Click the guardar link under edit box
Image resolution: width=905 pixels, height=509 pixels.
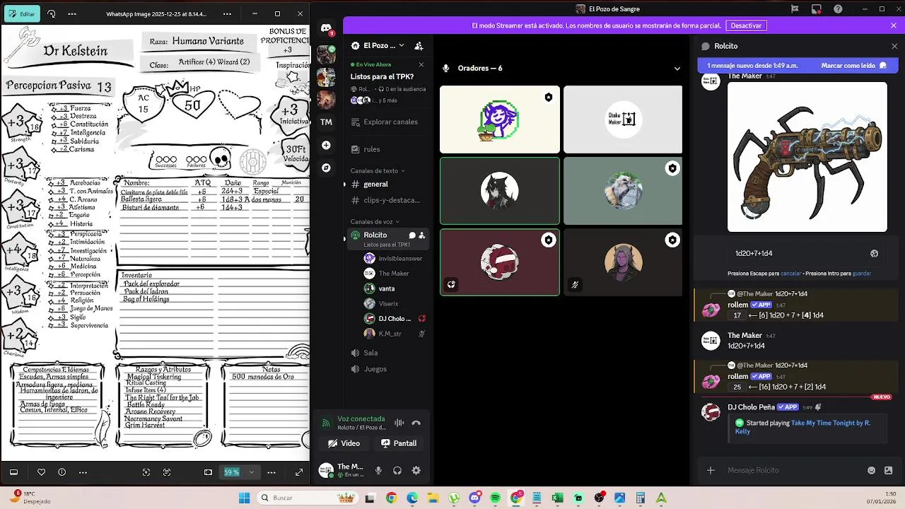[x=862, y=273]
